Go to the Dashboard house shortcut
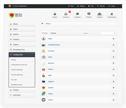Image resolution: width=126 pixels, height=108 pixels. [x=112, y=15]
